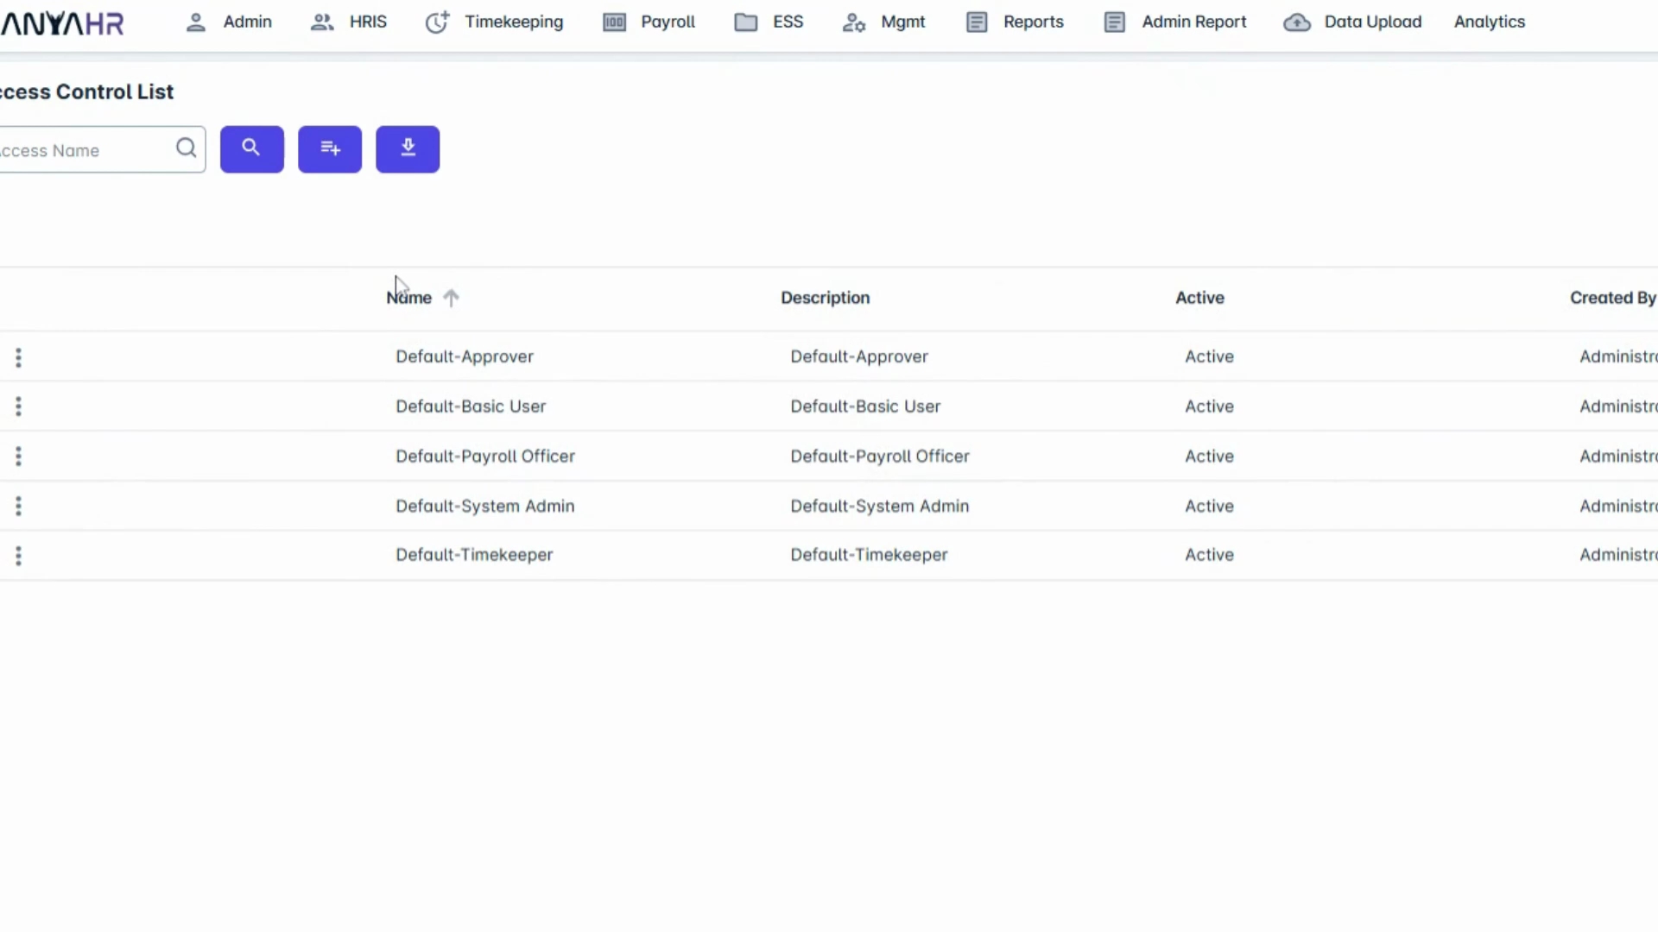This screenshot has height=932, width=1658.
Task: Open three-dot menu for Default-Timekeeper row
Action: pyautogui.click(x=18, y=556)
